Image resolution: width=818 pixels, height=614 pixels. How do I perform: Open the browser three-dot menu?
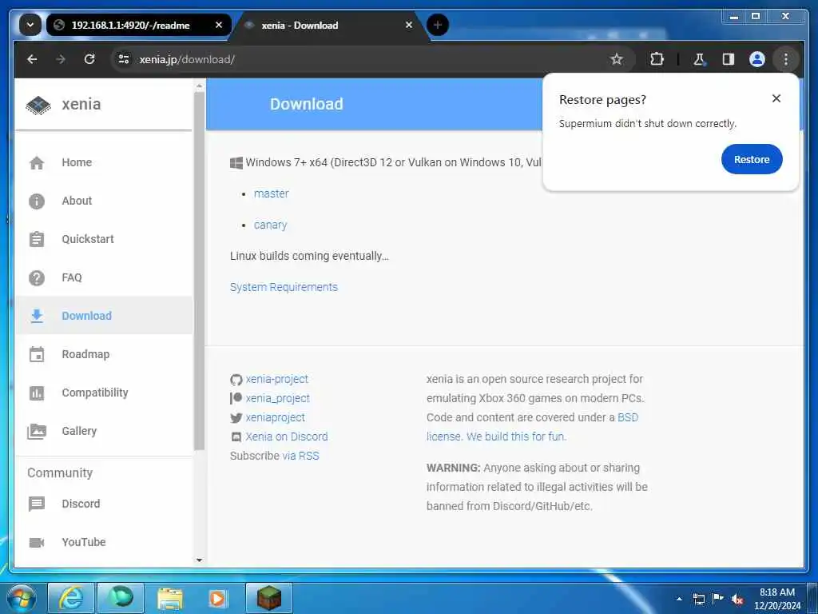tap(786, 59)
